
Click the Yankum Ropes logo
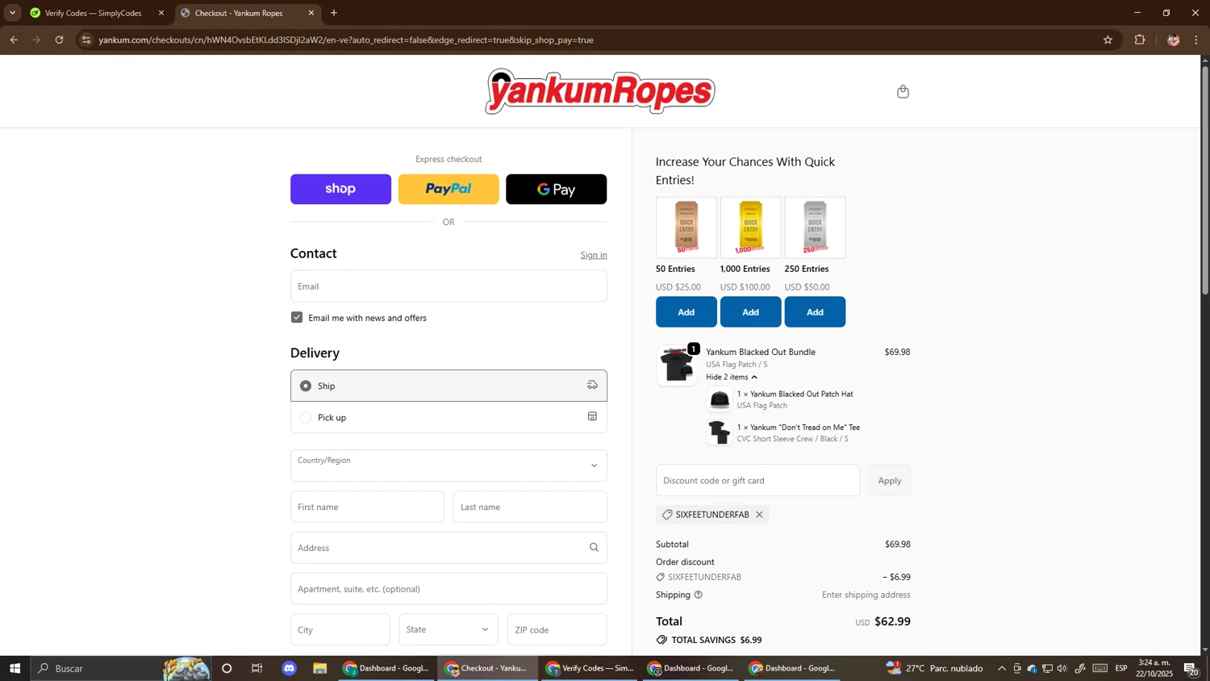(x=600, y=91)
